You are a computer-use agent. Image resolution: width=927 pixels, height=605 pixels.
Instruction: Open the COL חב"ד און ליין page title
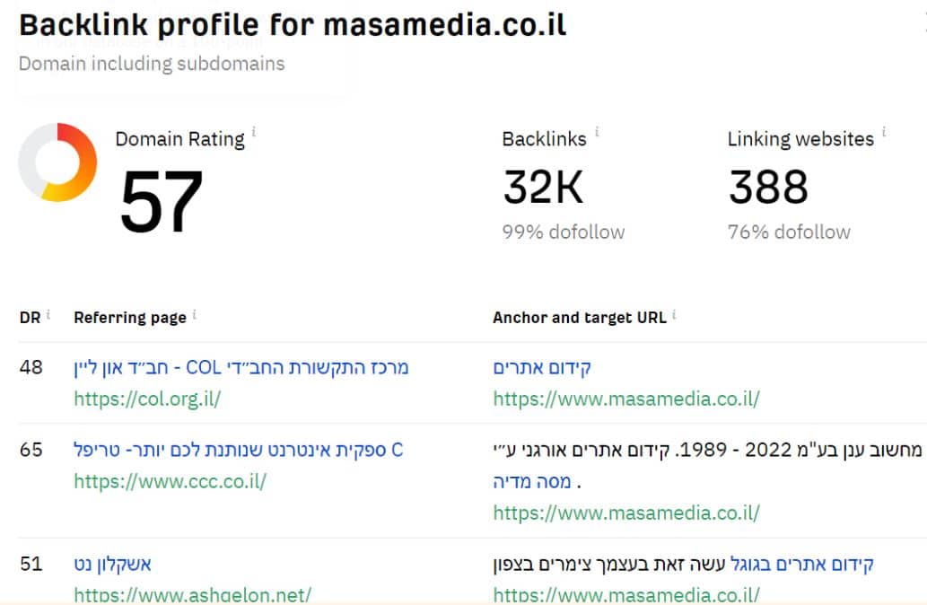click(x=240, y=368)
